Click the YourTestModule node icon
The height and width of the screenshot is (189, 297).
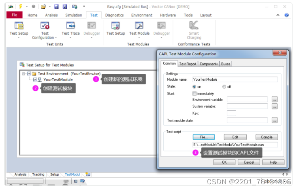click(40, 79)
